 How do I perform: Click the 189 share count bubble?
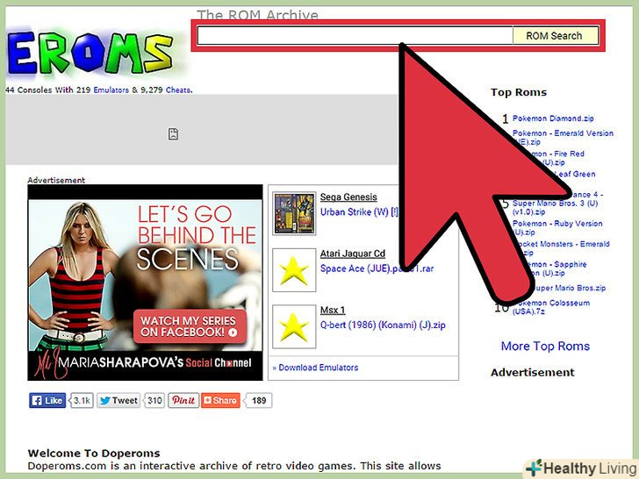(x=258, y=400)
